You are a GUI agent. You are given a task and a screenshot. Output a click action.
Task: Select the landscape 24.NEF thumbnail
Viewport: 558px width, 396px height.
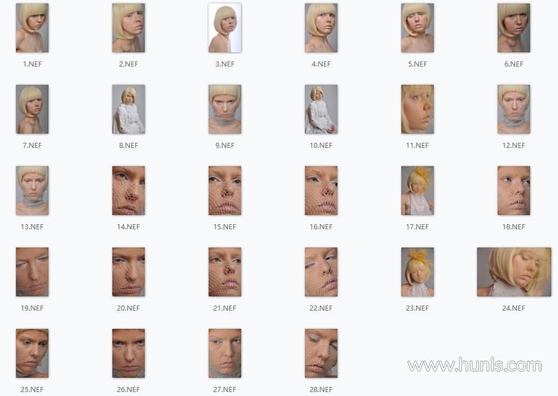pyautogui.click(x=514, y=272)
